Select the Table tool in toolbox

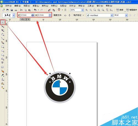pos(2,67)
